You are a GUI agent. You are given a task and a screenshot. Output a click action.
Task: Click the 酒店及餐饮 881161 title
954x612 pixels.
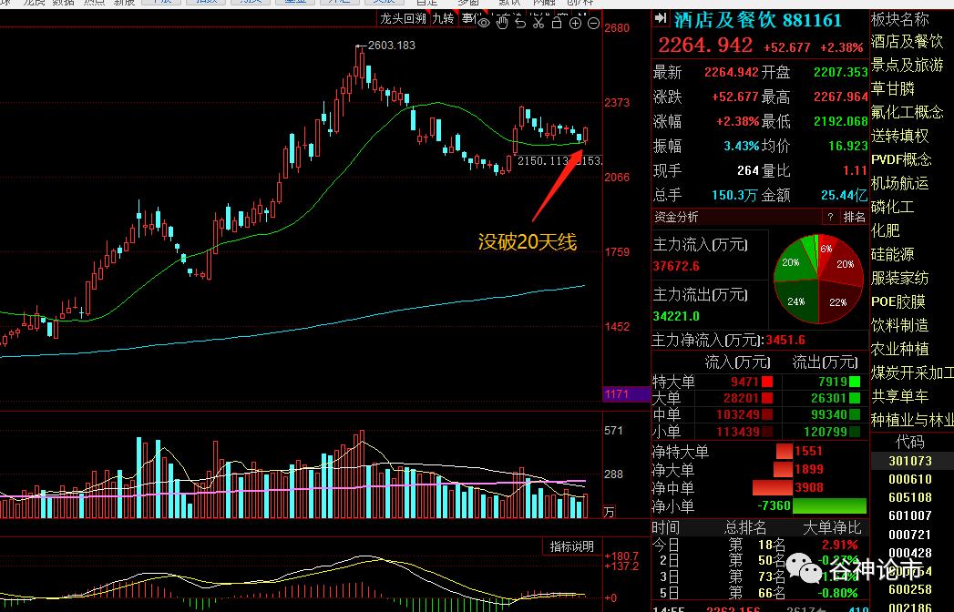757,20
